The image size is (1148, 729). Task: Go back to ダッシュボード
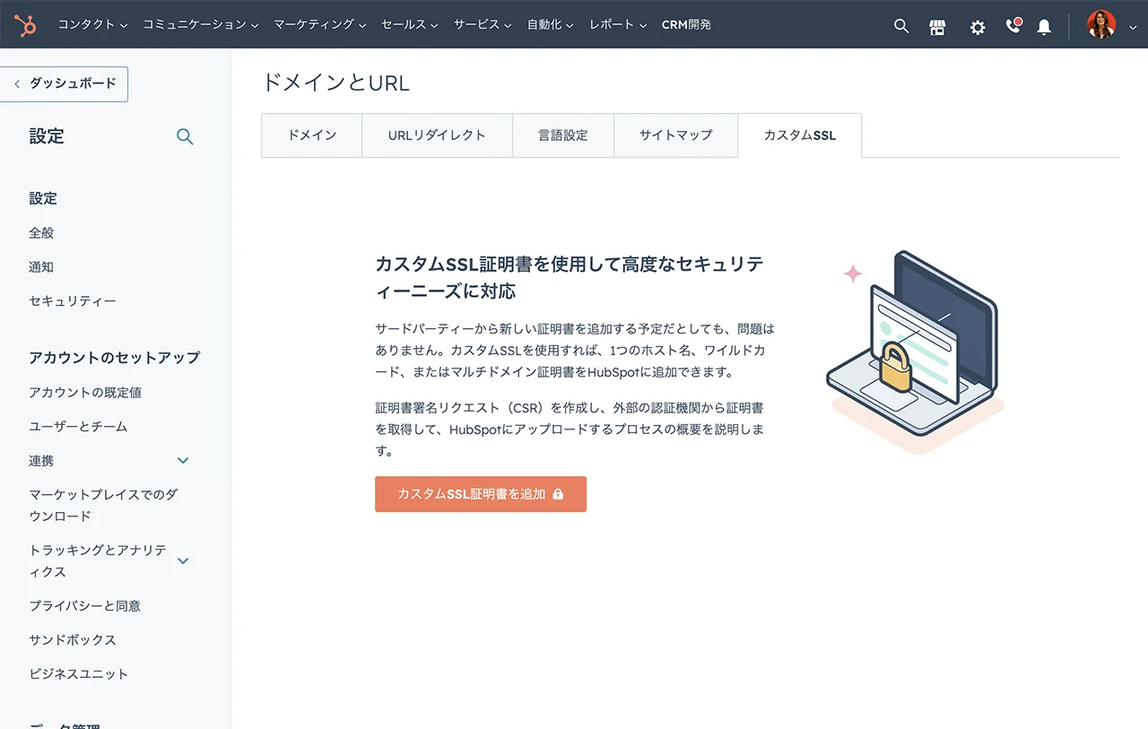[x=65, y=83]
